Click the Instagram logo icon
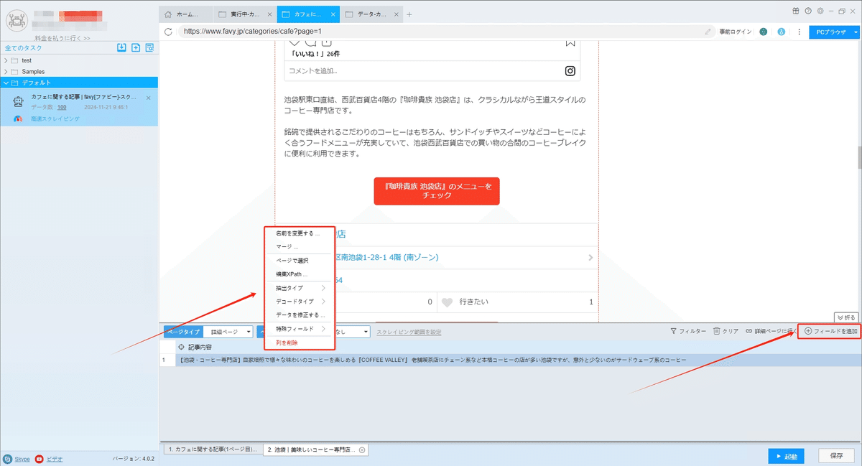Viewport: 862px width, 466px height. point(570,70)
